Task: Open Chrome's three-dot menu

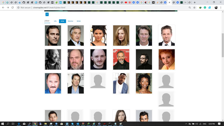Action: tap(221, 8)
